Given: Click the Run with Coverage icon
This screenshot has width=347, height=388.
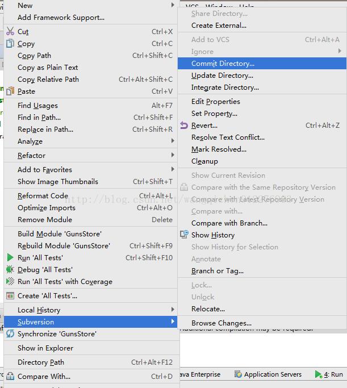Looking at the screenshot, I should 10,282.
